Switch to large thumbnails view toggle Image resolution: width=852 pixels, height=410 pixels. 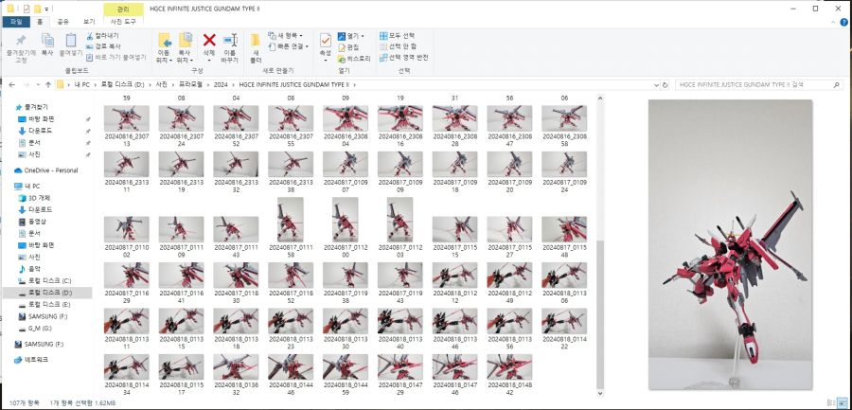(x=843, y=404)
